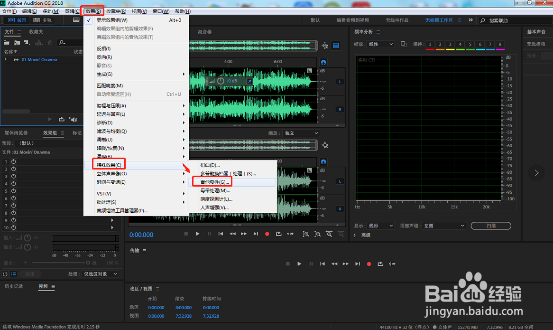Select 编辑音频到视频 workspace
Viewport: 553px width, 330px height.
(353, 20)
